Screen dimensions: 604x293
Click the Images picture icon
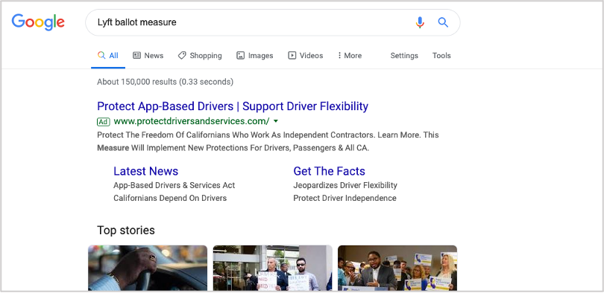point(240,55)
